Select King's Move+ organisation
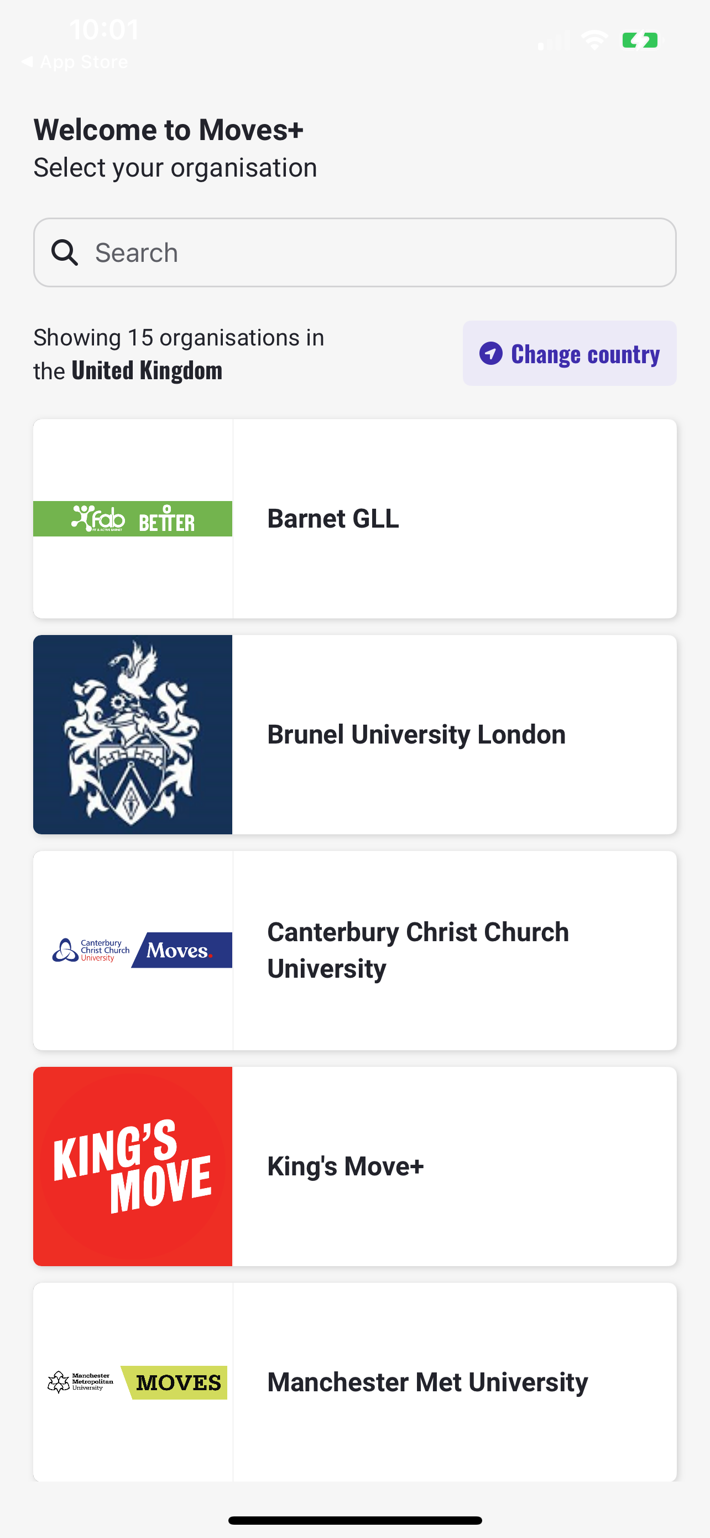Viewport: 710px width, 1538px height. pos(354,1166)
